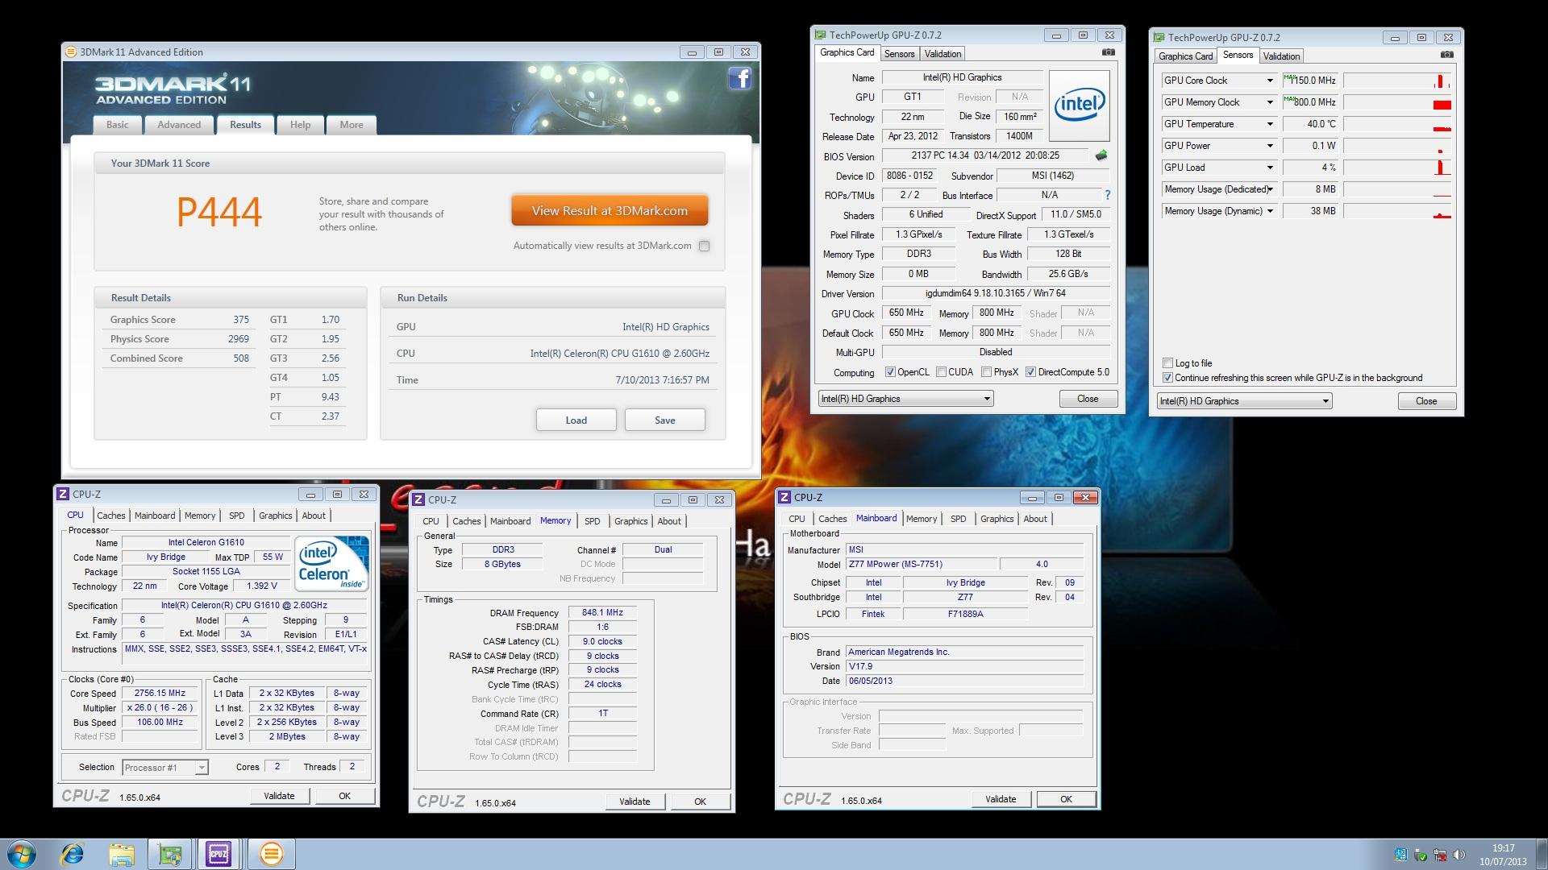Click 3DMark 11 window title icon
The width and height of the screenshot is (1548, 870).
click(71, 52)
